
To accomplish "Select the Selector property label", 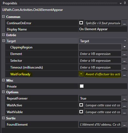I will click(x=16, y=61).
